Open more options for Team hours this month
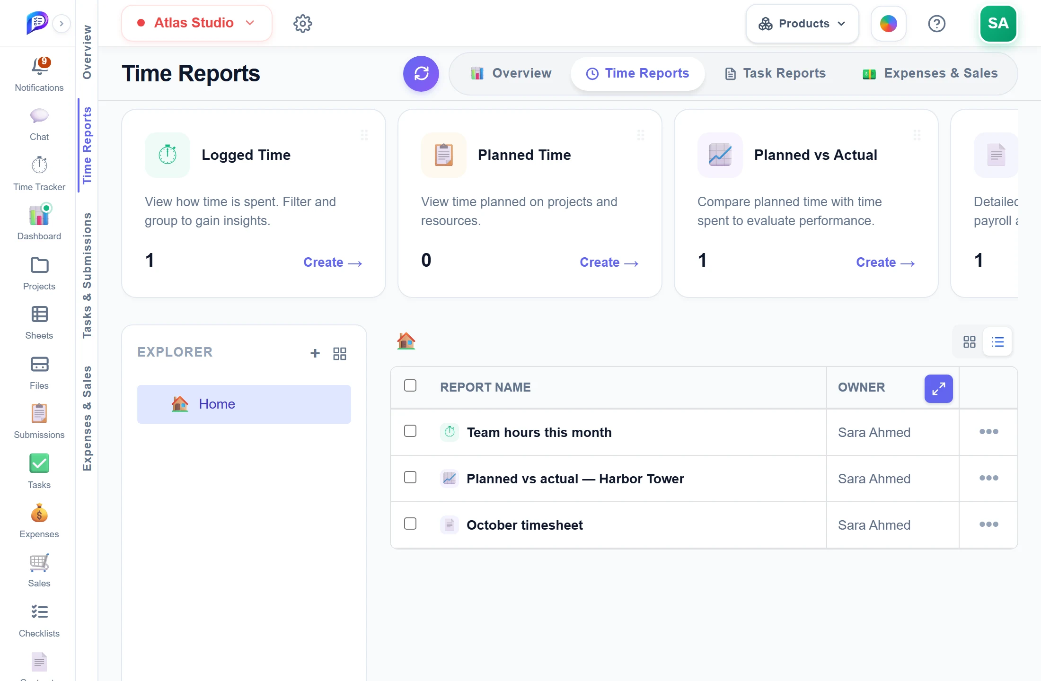 pyautogui.click(x=989, y=432)
